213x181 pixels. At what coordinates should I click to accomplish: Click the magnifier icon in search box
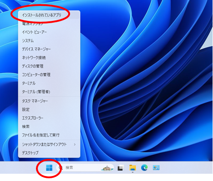coord(61,168)
